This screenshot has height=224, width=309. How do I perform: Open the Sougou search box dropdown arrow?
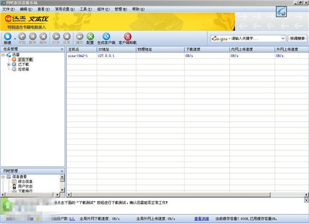283,38
